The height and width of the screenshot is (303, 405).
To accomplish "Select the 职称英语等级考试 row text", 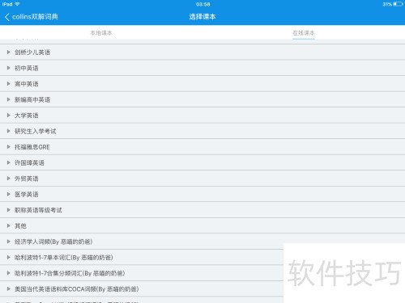I will click(38, 210).
